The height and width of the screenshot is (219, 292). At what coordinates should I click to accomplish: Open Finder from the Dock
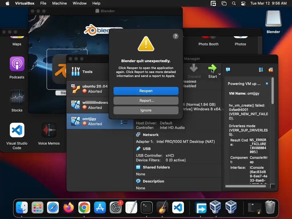point(22,208)
